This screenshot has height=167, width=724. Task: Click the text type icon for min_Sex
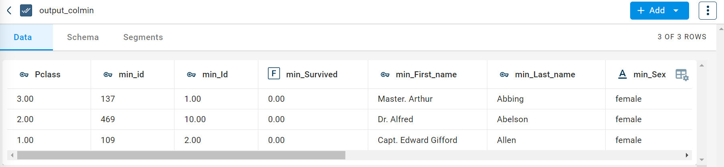point(622,74)
